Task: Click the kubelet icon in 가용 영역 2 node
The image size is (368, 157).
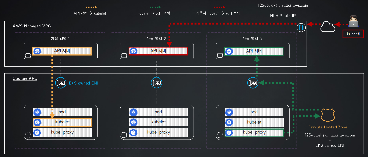Action: pyautogui.click(x=133, y=122)
